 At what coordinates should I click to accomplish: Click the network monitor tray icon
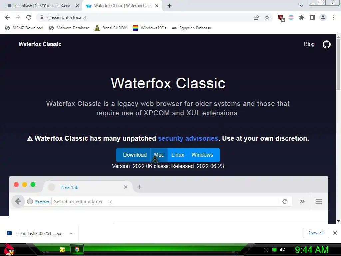275,250
